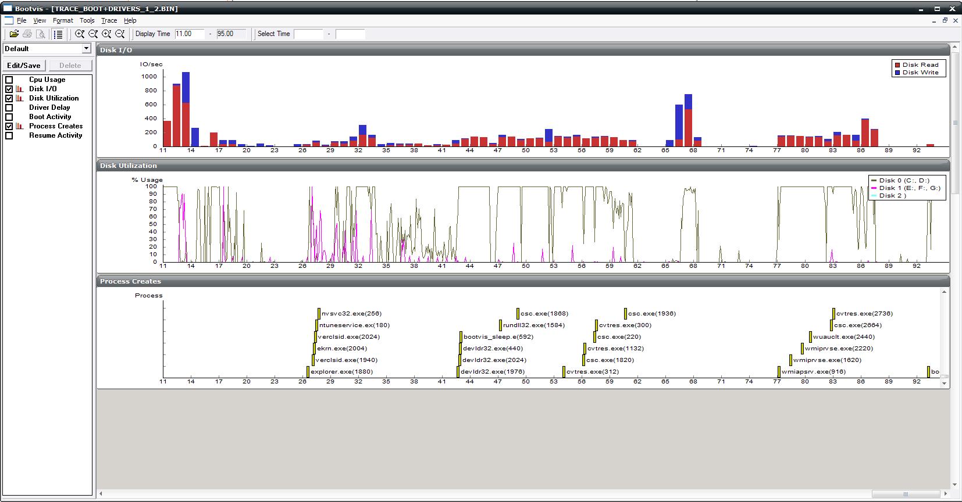Viewport: 962px width, 502px height.
Task: Click the Process Creates panel header
Action: (x=523, y=281)
